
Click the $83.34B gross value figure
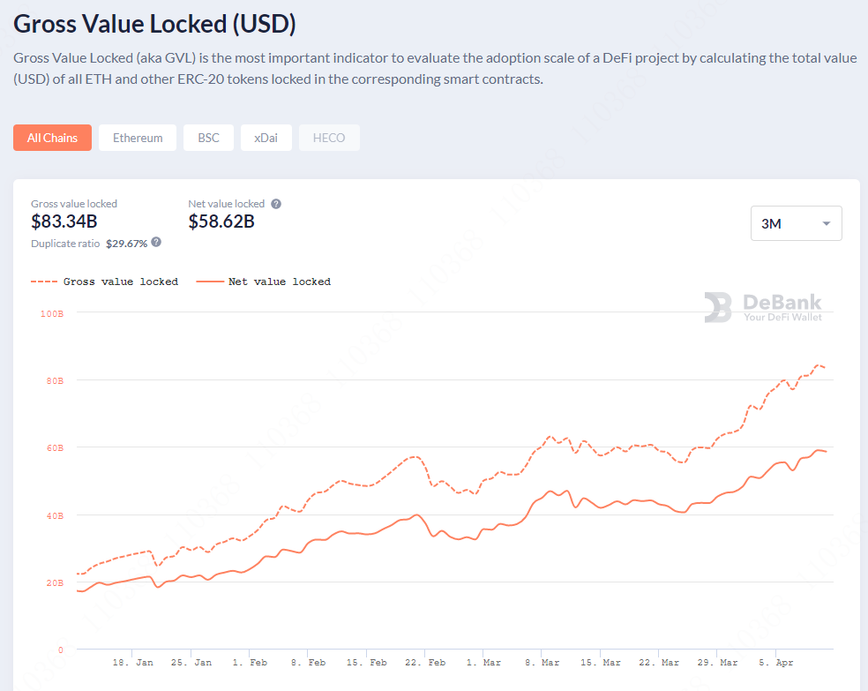point(64,222)
